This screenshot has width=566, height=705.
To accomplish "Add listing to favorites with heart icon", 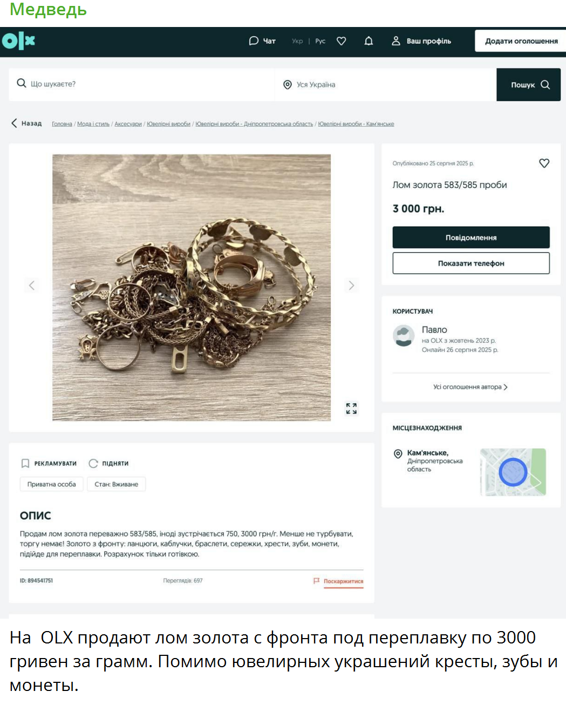I will pos(544,163).
